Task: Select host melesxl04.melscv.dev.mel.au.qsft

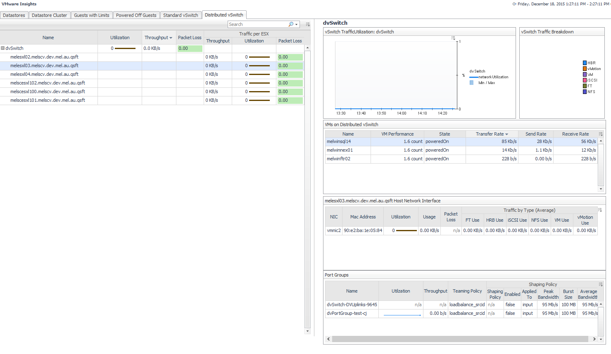Action: [44, 74]
